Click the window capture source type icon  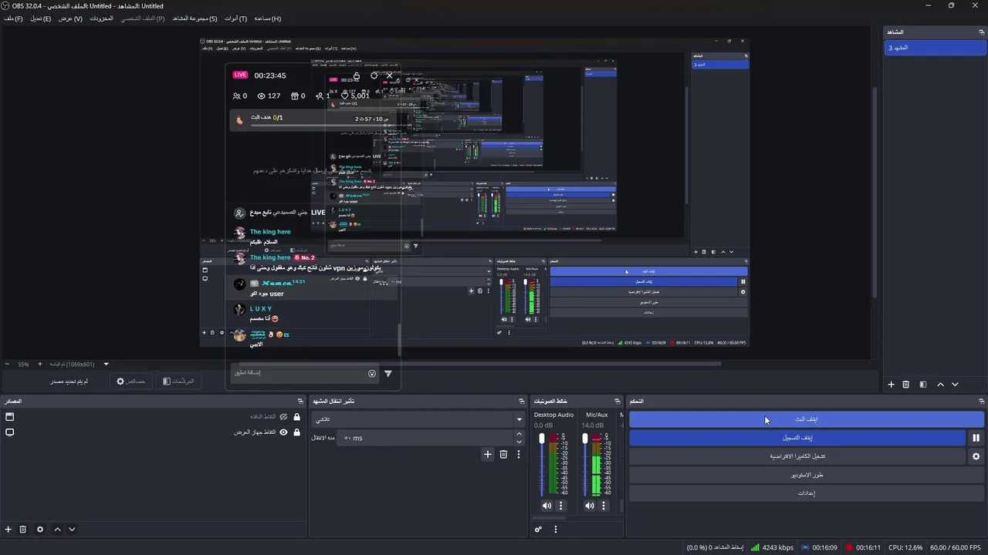click(10, 417)
